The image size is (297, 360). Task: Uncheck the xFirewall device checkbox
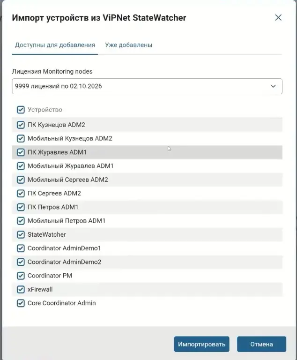(21, 289)
